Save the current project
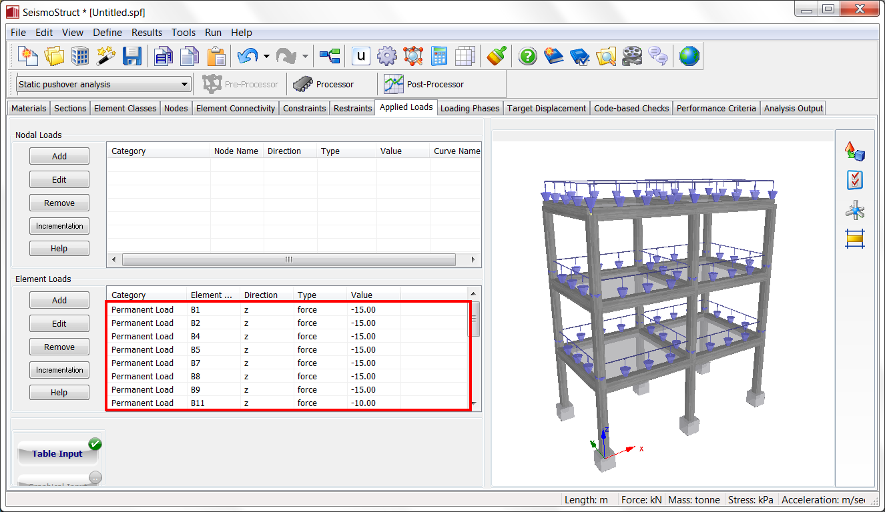 pyautogui.click(x=131, y=56)
